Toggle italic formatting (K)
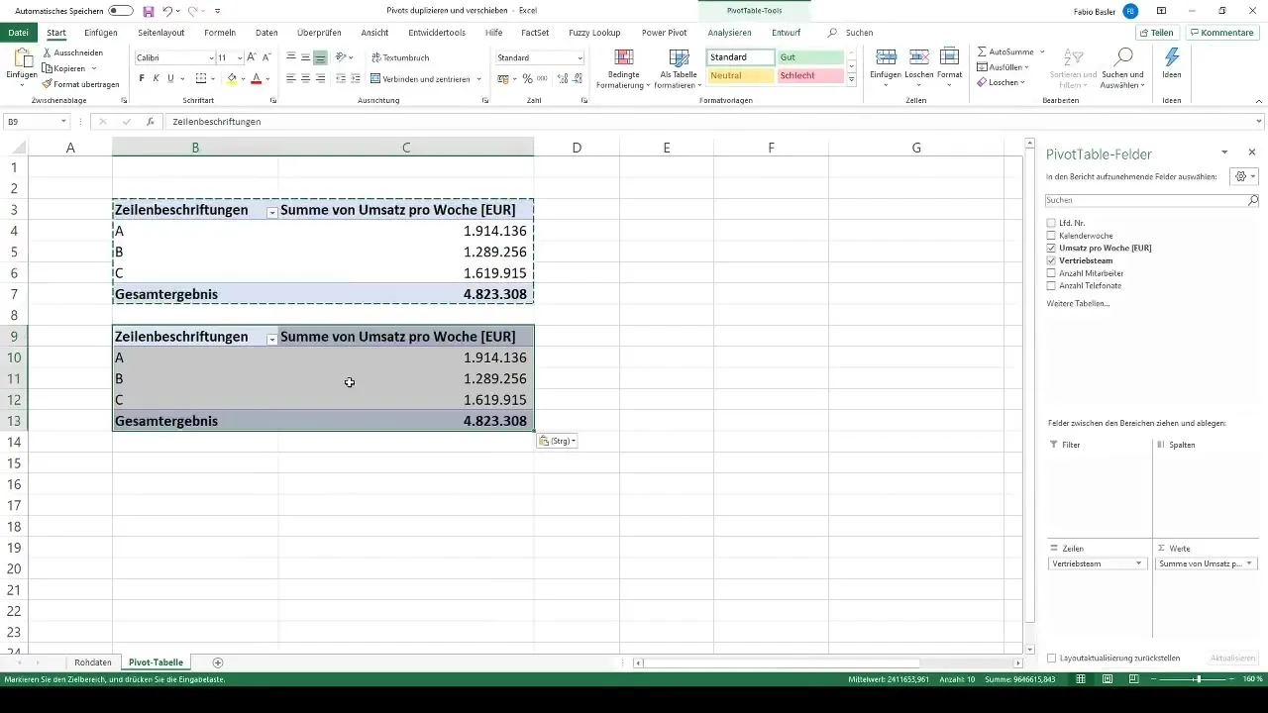The height and width of the screenshot is (713, 1268). pyautogui.click(x=156, y=78)
